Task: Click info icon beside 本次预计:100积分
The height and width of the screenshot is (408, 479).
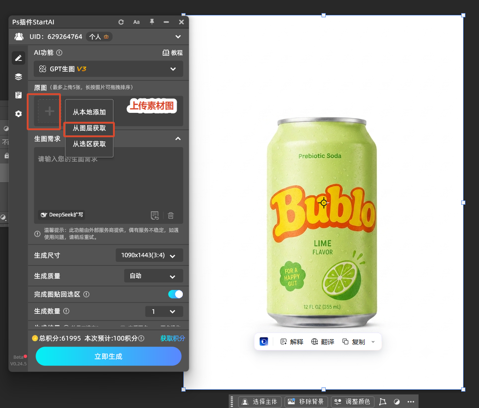Action: click(x=142, y=338)
